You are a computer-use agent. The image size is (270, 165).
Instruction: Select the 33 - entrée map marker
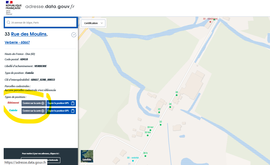pos(133,161)
